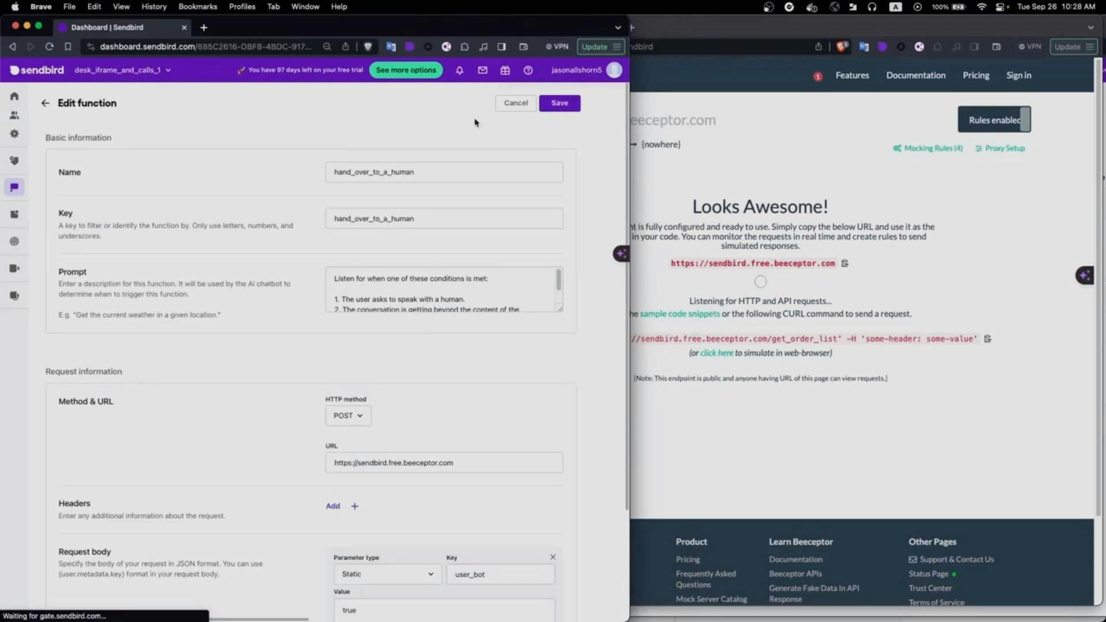The width and height of the screenshot is (1106, 622).
Task: Open the Users section in left sidebar
Action: pyautogui.click(x=14, y=115)
